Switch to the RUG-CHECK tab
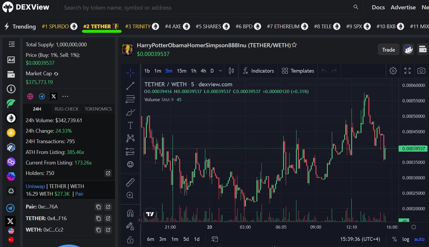 coord(66,109)
